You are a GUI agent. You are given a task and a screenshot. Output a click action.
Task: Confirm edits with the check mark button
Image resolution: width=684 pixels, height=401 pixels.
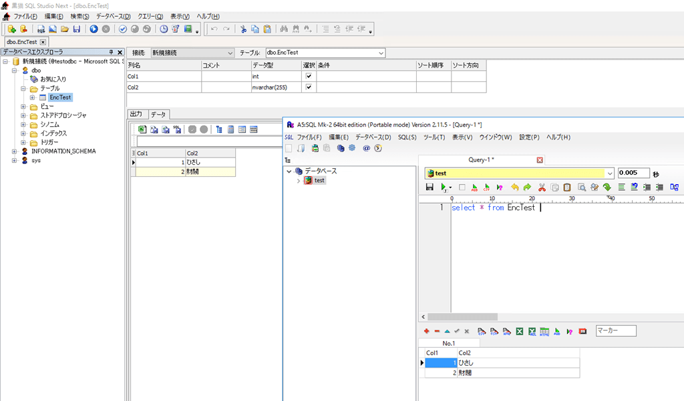coord(458,332)
